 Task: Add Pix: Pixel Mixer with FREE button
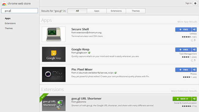click(x=183, y=70)
